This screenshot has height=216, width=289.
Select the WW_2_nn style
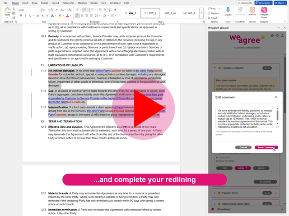click(x=170, y=13)
